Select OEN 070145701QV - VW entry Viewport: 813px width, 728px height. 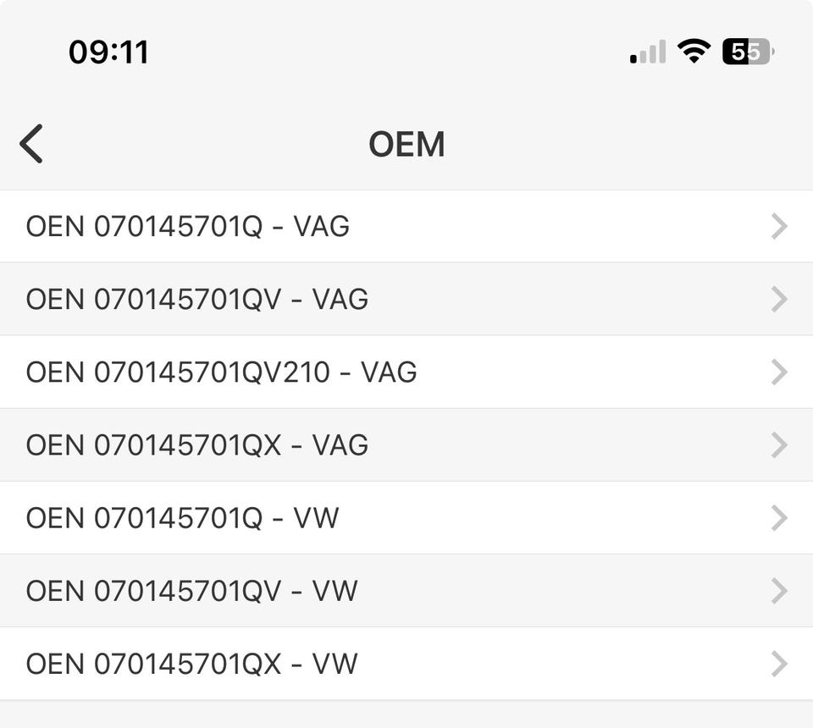406,591
